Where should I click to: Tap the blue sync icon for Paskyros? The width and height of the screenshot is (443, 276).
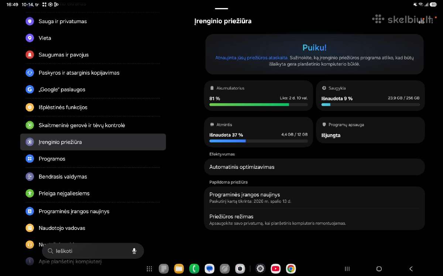point(30,73)
